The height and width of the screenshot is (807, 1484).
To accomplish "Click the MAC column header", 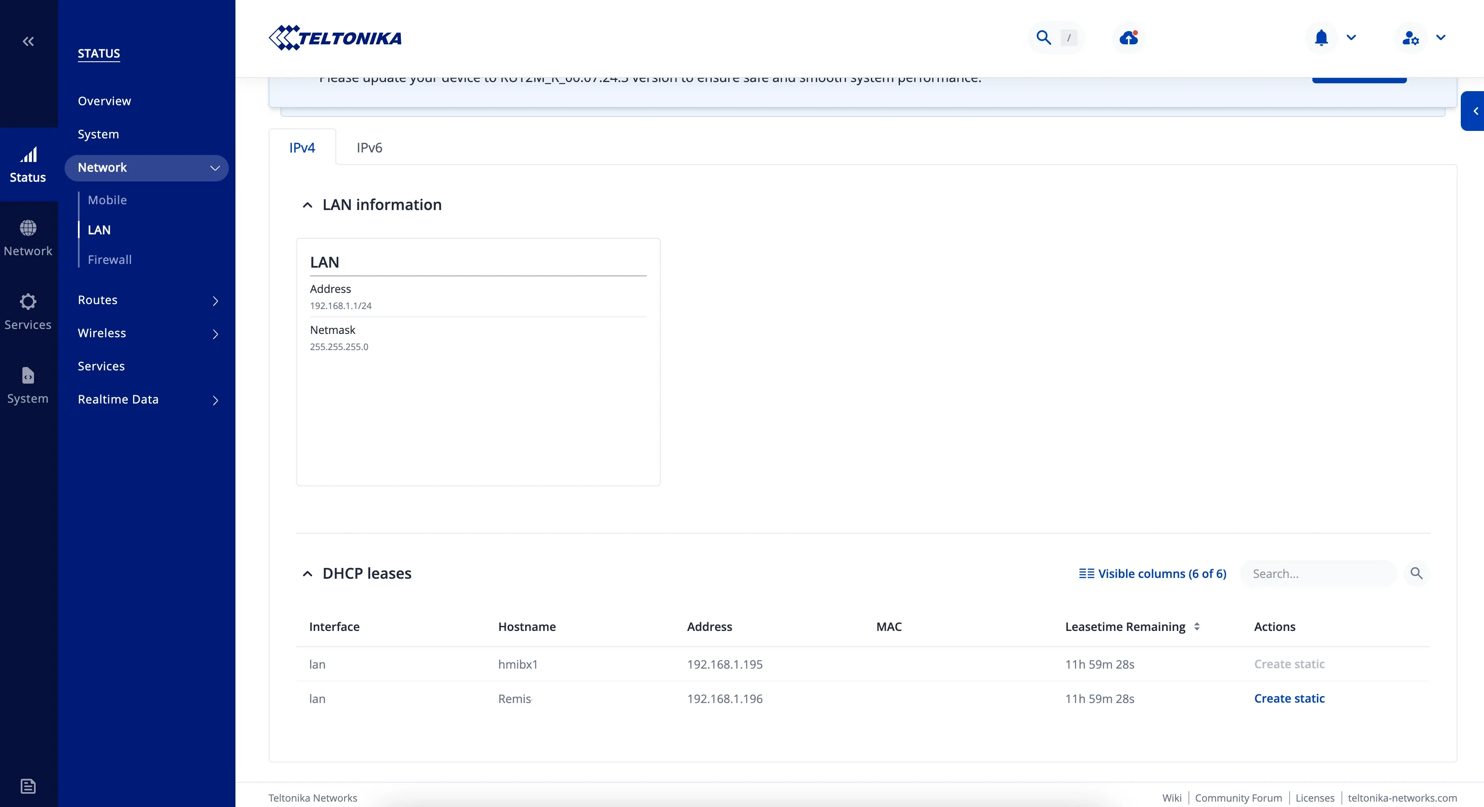I will 889,626.
